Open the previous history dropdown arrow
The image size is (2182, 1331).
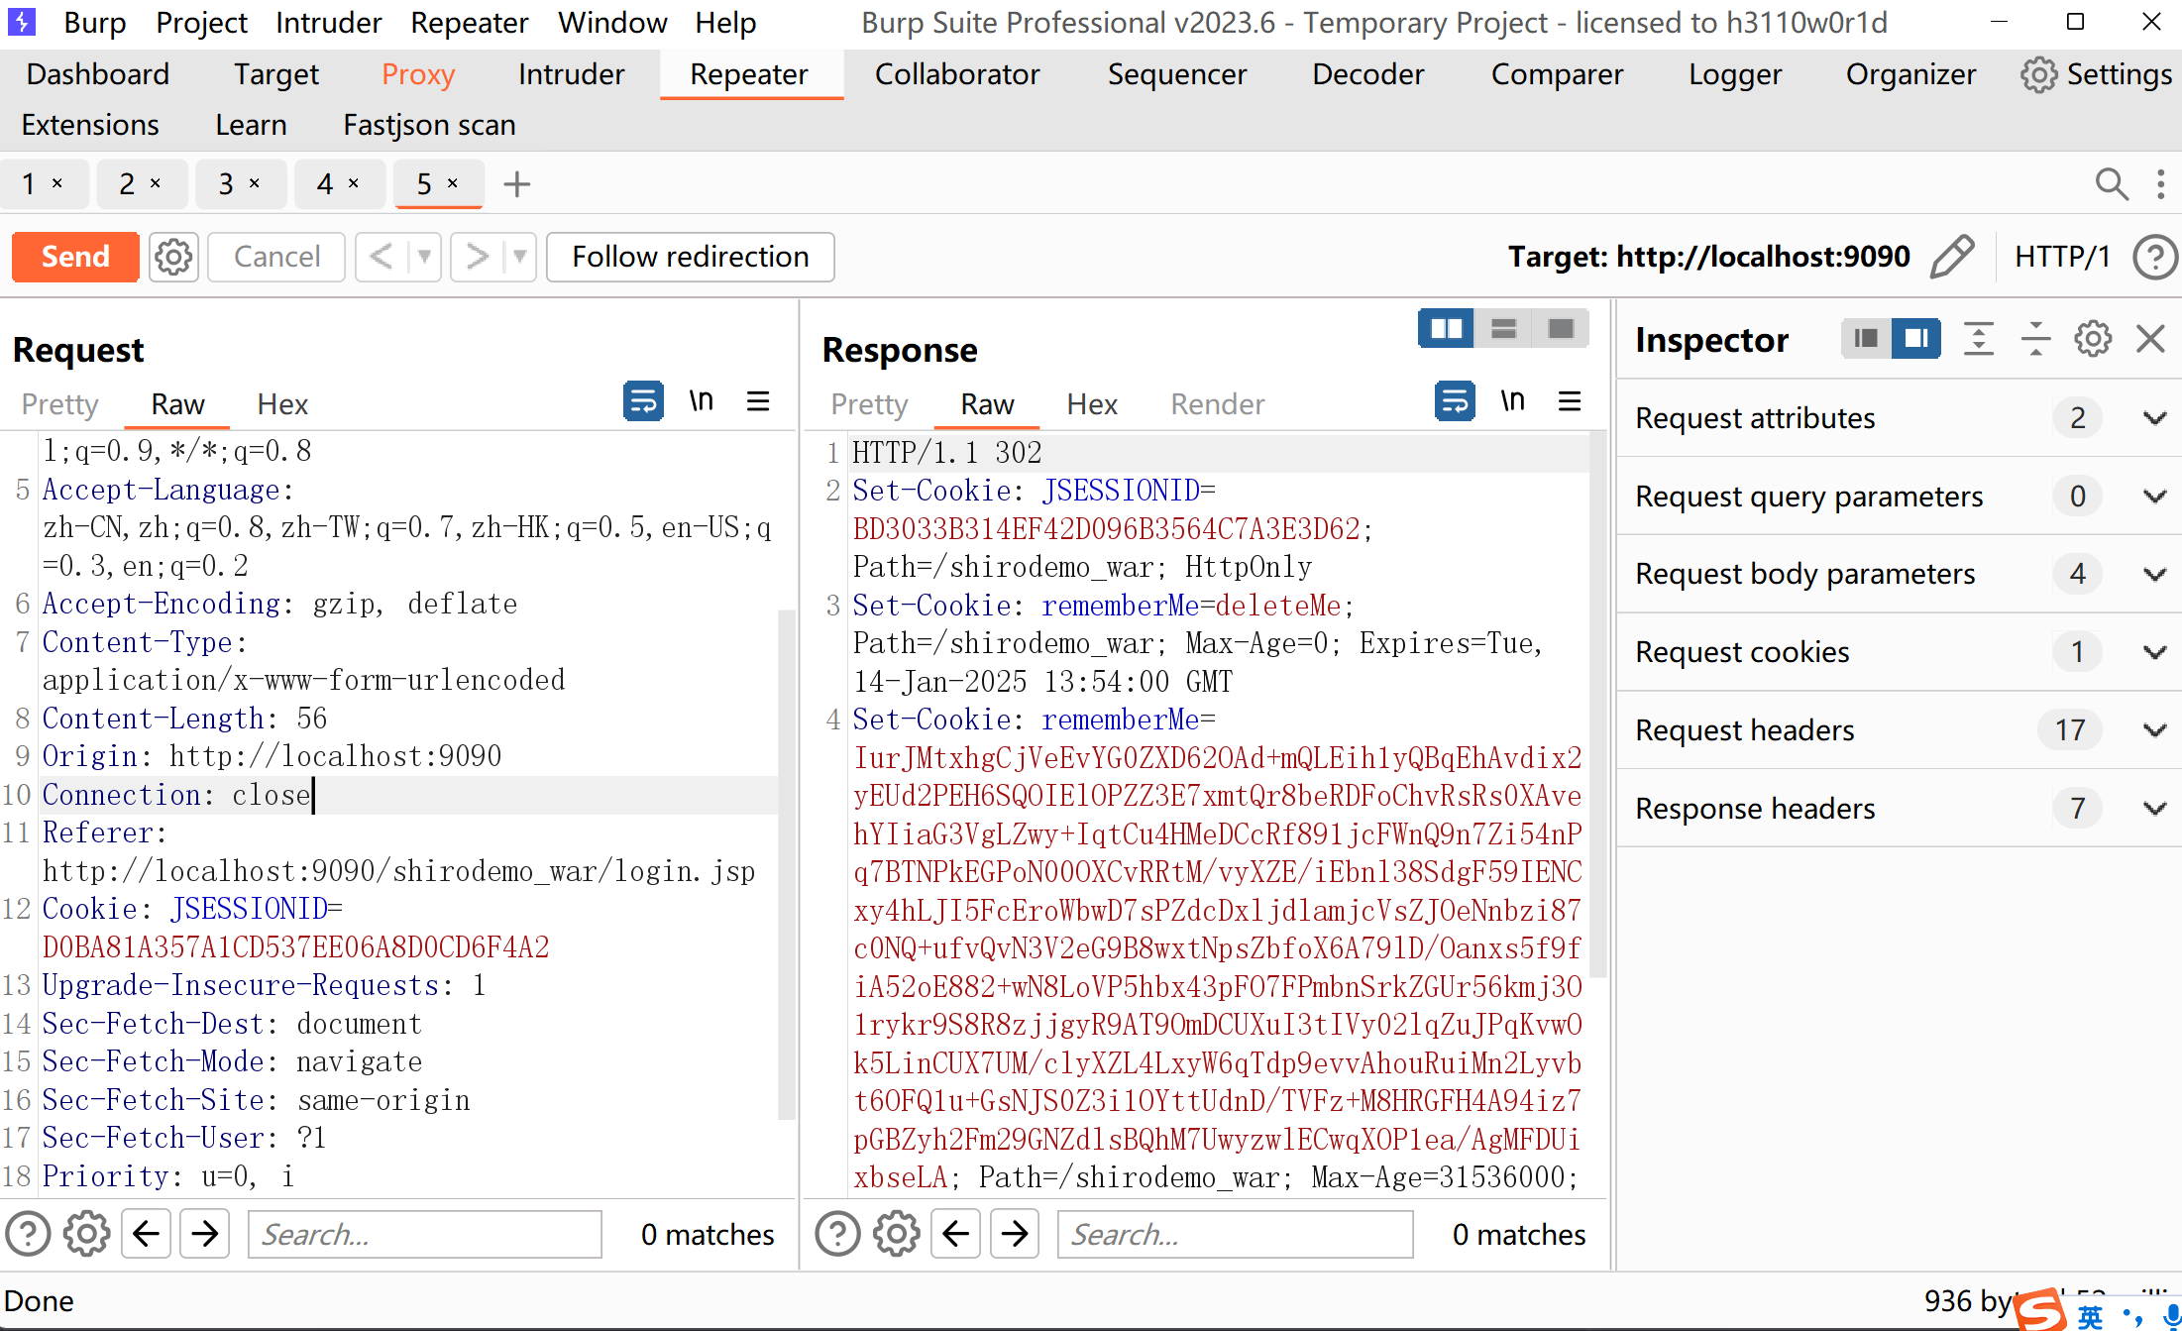click(424, 257)
